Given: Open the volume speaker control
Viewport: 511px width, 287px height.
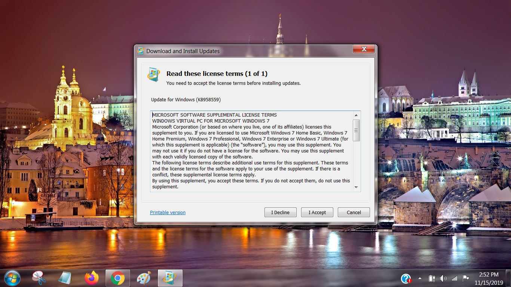Looking at the screenshot, I should click(443, 278).
